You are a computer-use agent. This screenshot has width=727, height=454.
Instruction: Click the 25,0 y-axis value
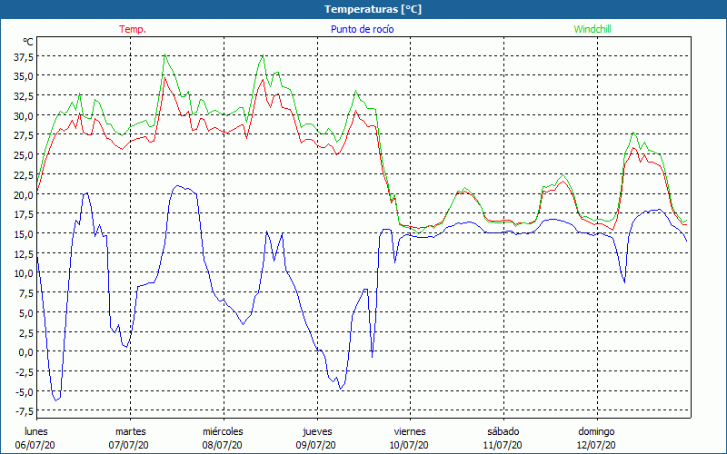point(24,154)
